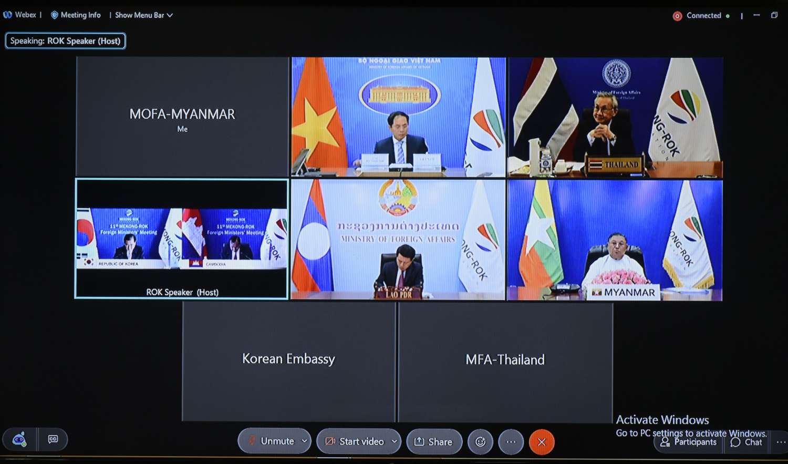This screenshot has height=464, width=788.
Task: Leave meeting with the red X button
Action: point(542,442)
